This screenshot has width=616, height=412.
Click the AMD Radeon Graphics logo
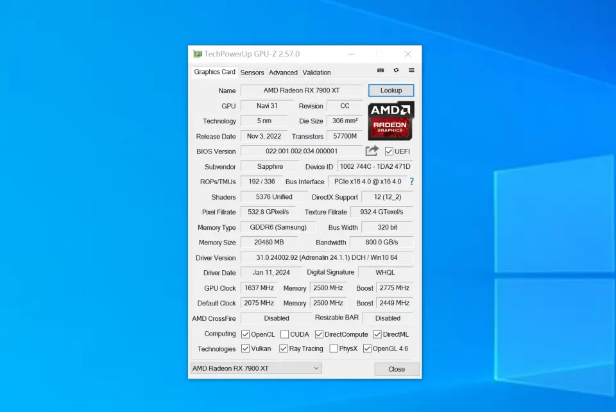tap(391, 121)
